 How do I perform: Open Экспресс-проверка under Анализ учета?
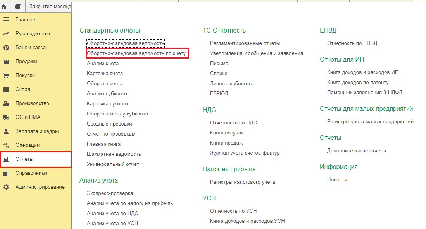(110, 193)
